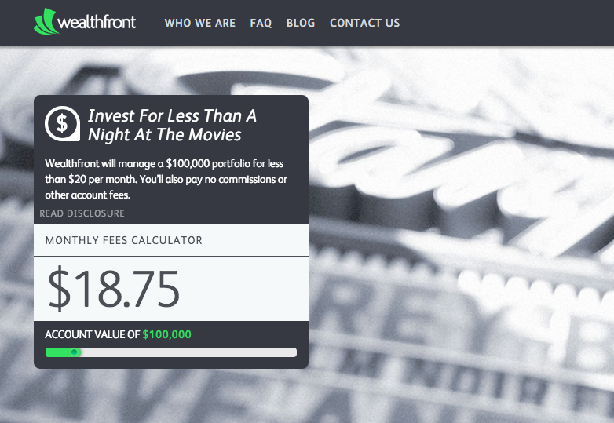Viewport: 614px width, 423px height.
Task: Click the wealthfront wordmark text
Action: click(97, 22)
